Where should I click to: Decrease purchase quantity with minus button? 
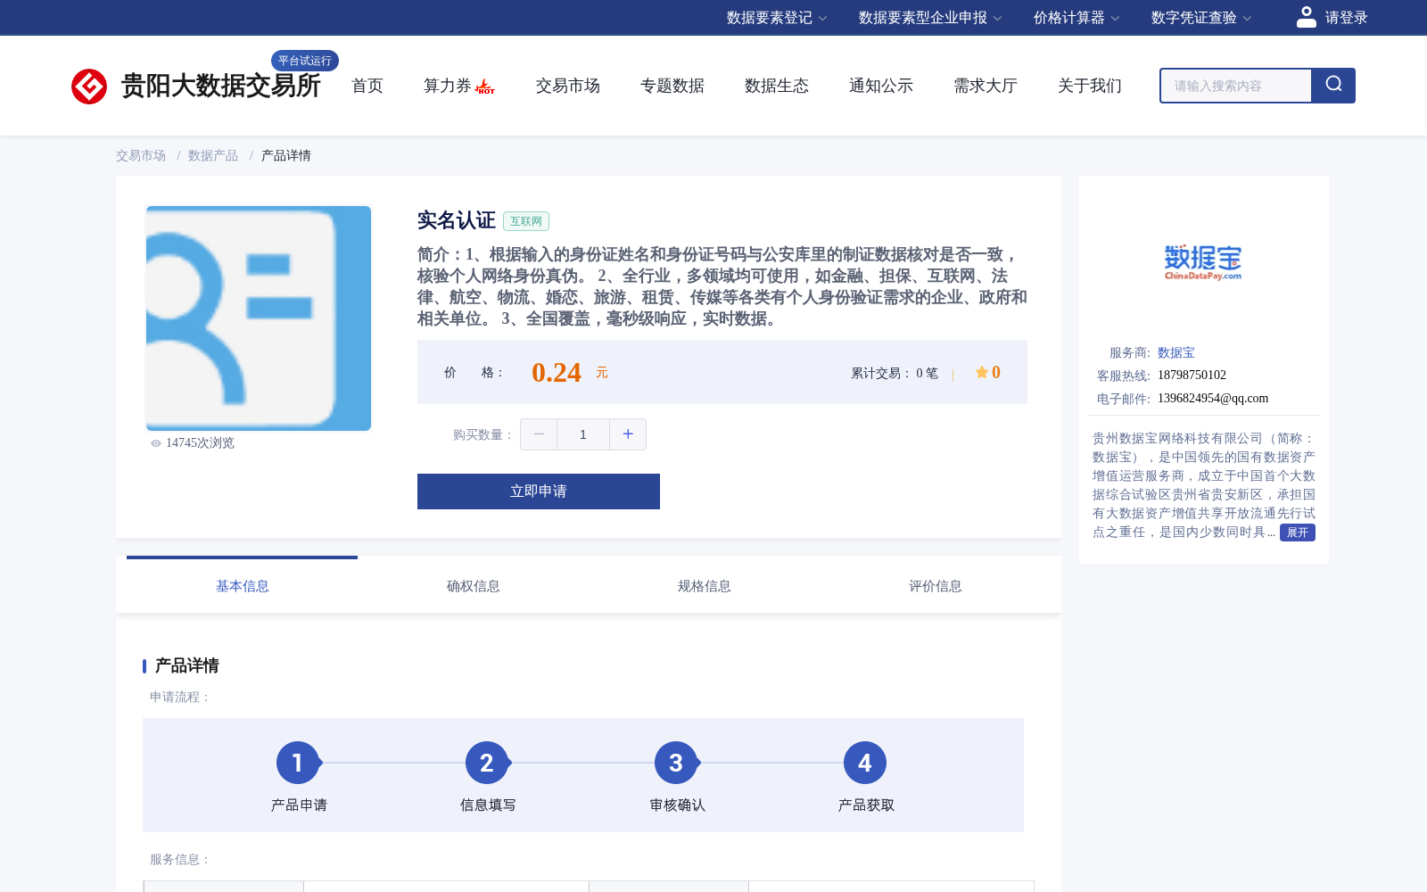(539, 434)
